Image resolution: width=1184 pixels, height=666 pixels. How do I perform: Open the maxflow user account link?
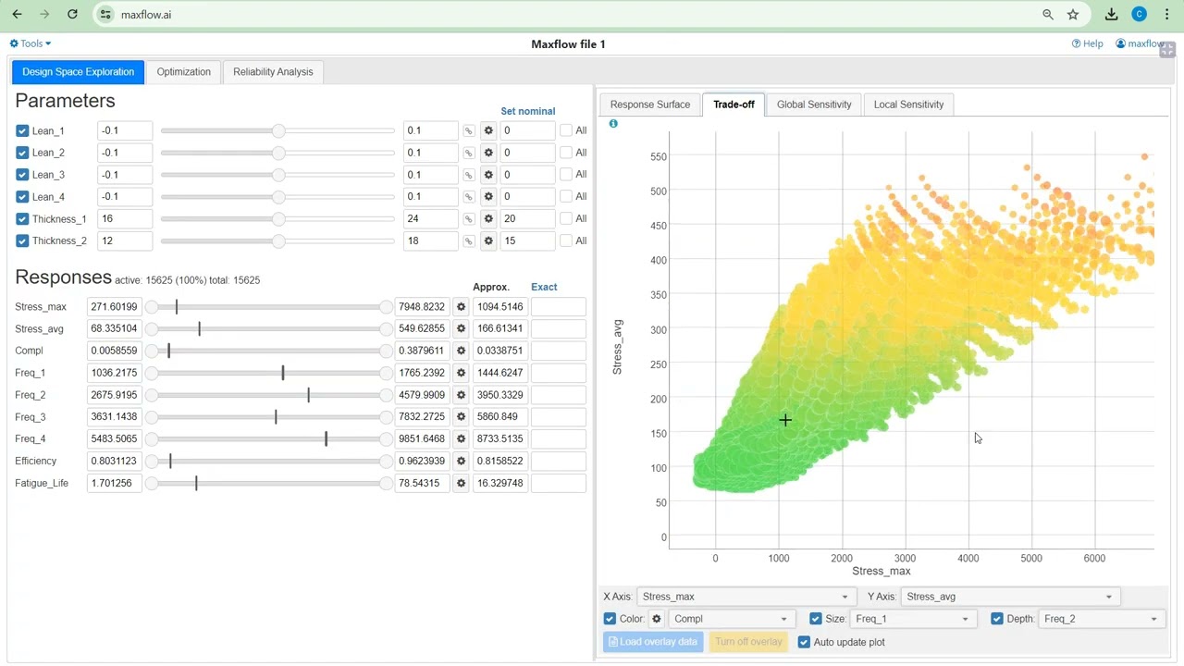click(1140, 43)
